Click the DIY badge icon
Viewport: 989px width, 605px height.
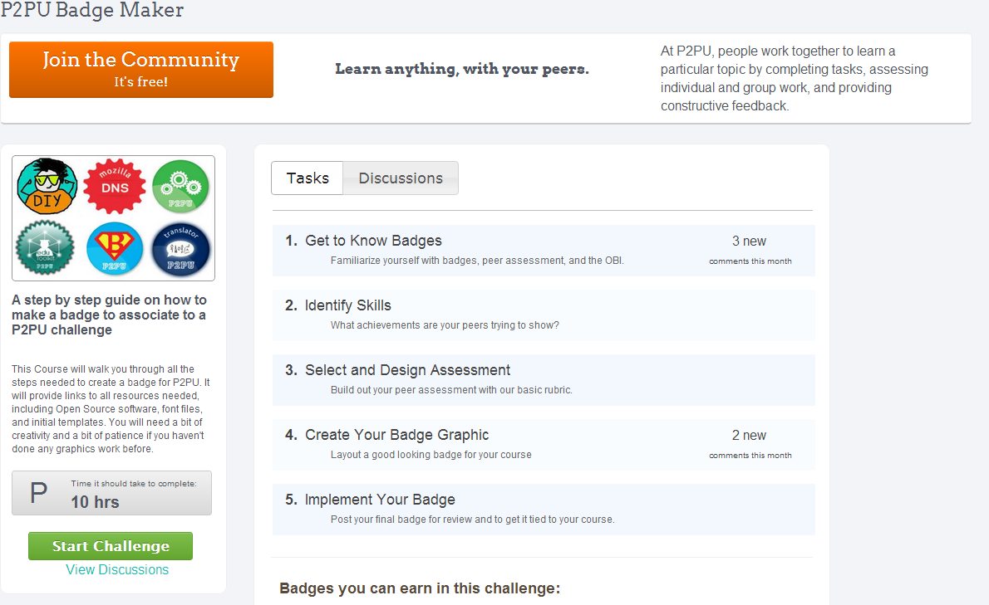[x=47, y=187]
